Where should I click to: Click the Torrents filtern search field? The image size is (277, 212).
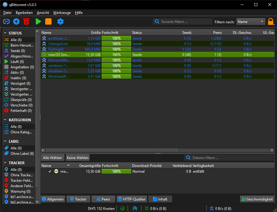point(183,21)
